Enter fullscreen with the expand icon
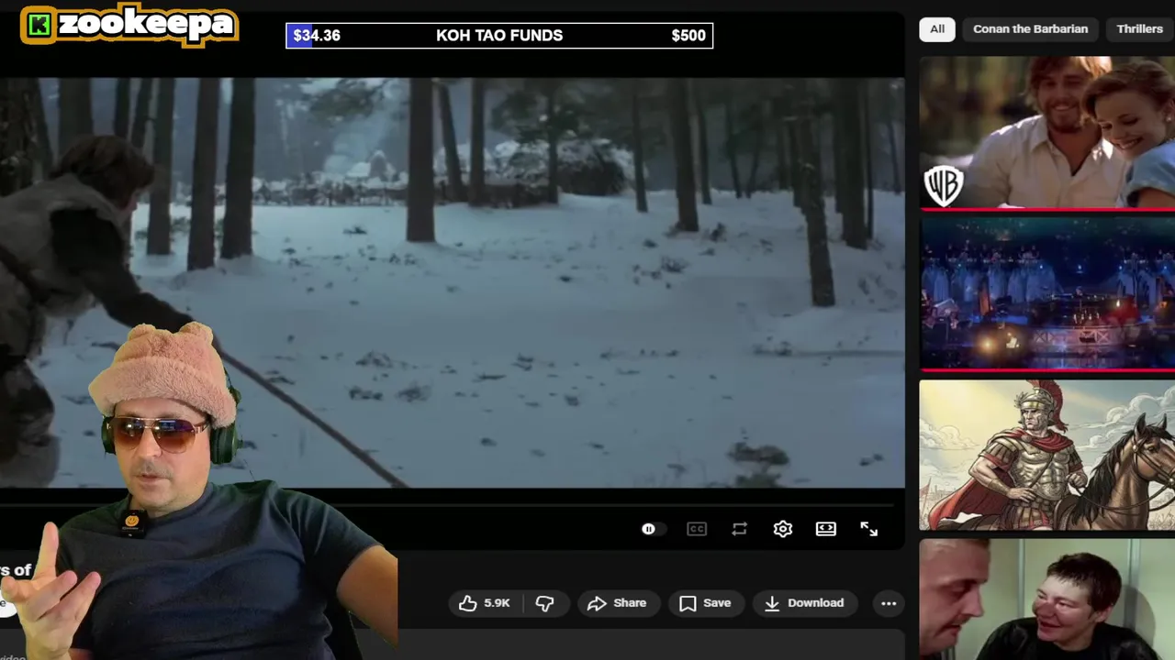The image size is (1175, 660). 868,529
